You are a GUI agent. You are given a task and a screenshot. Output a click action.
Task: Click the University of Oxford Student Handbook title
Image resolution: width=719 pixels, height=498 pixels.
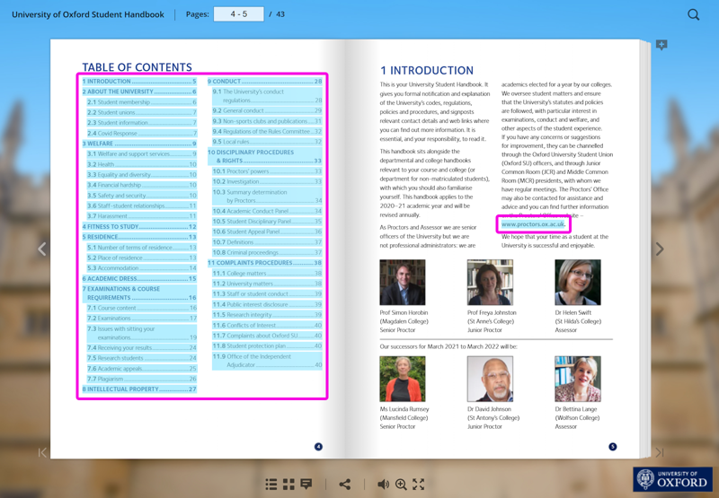pyautogui.click(x=88, y=14)
